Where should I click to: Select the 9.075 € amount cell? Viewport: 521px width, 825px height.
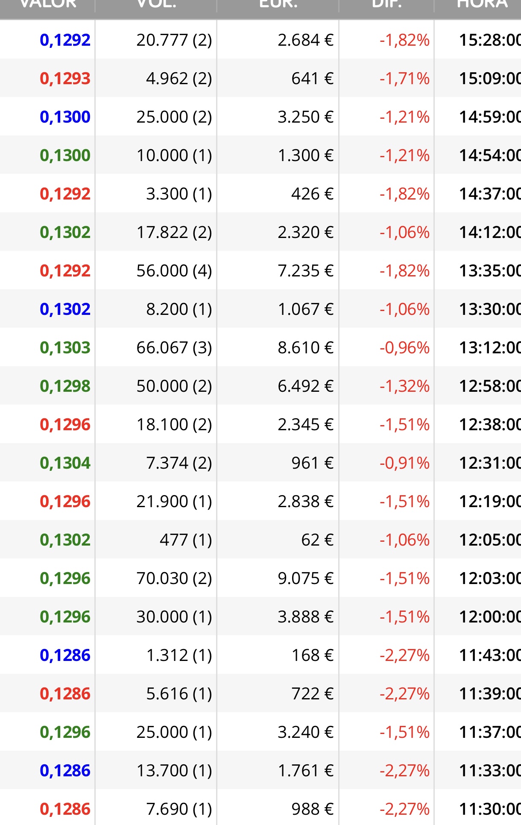point(305,578)
